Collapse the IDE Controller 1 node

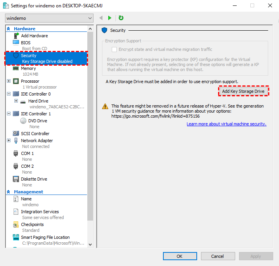tap(9, 113)
